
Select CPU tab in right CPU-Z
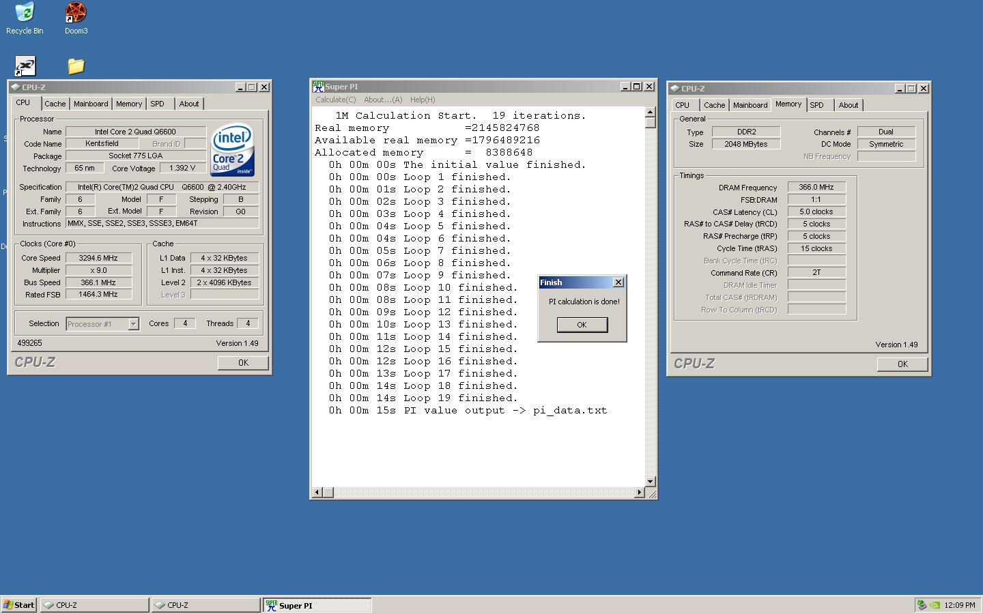(x=683, y=105)
